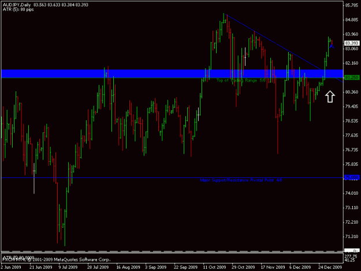
Task: Click the 277.75 indicator scale value
Action: (x=351, y=256)
